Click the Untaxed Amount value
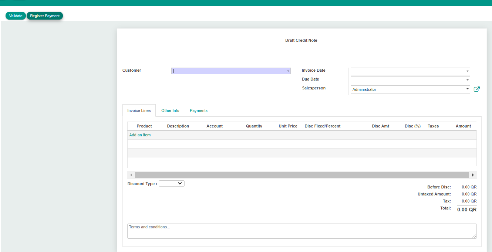Image resolution: width=492 pixels, height=252 pixels. click(469, 194)
